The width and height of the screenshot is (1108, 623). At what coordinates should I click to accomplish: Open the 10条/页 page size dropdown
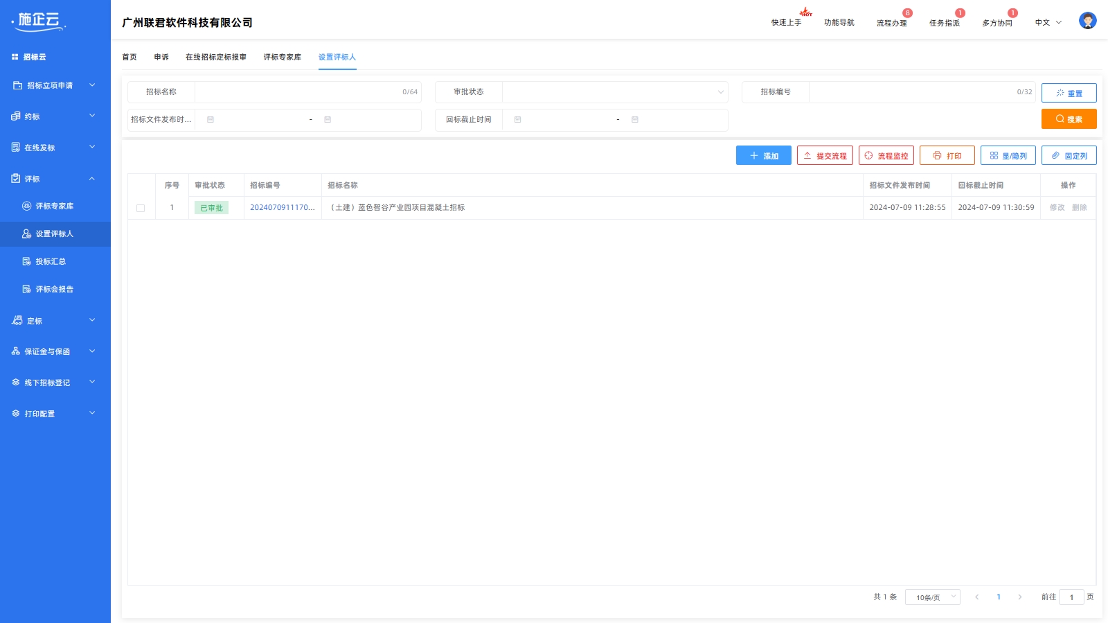point(932,597)
